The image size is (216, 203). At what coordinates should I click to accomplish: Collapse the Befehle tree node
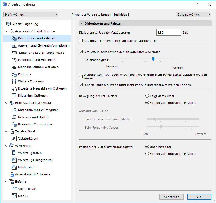click(x=6, y=182)
